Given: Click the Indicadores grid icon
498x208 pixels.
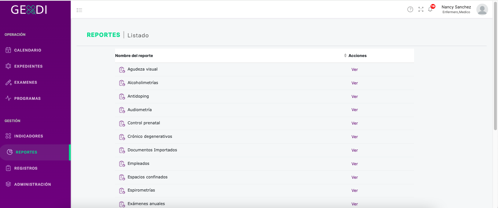Looking at the screenshot, I should (8, 136).
